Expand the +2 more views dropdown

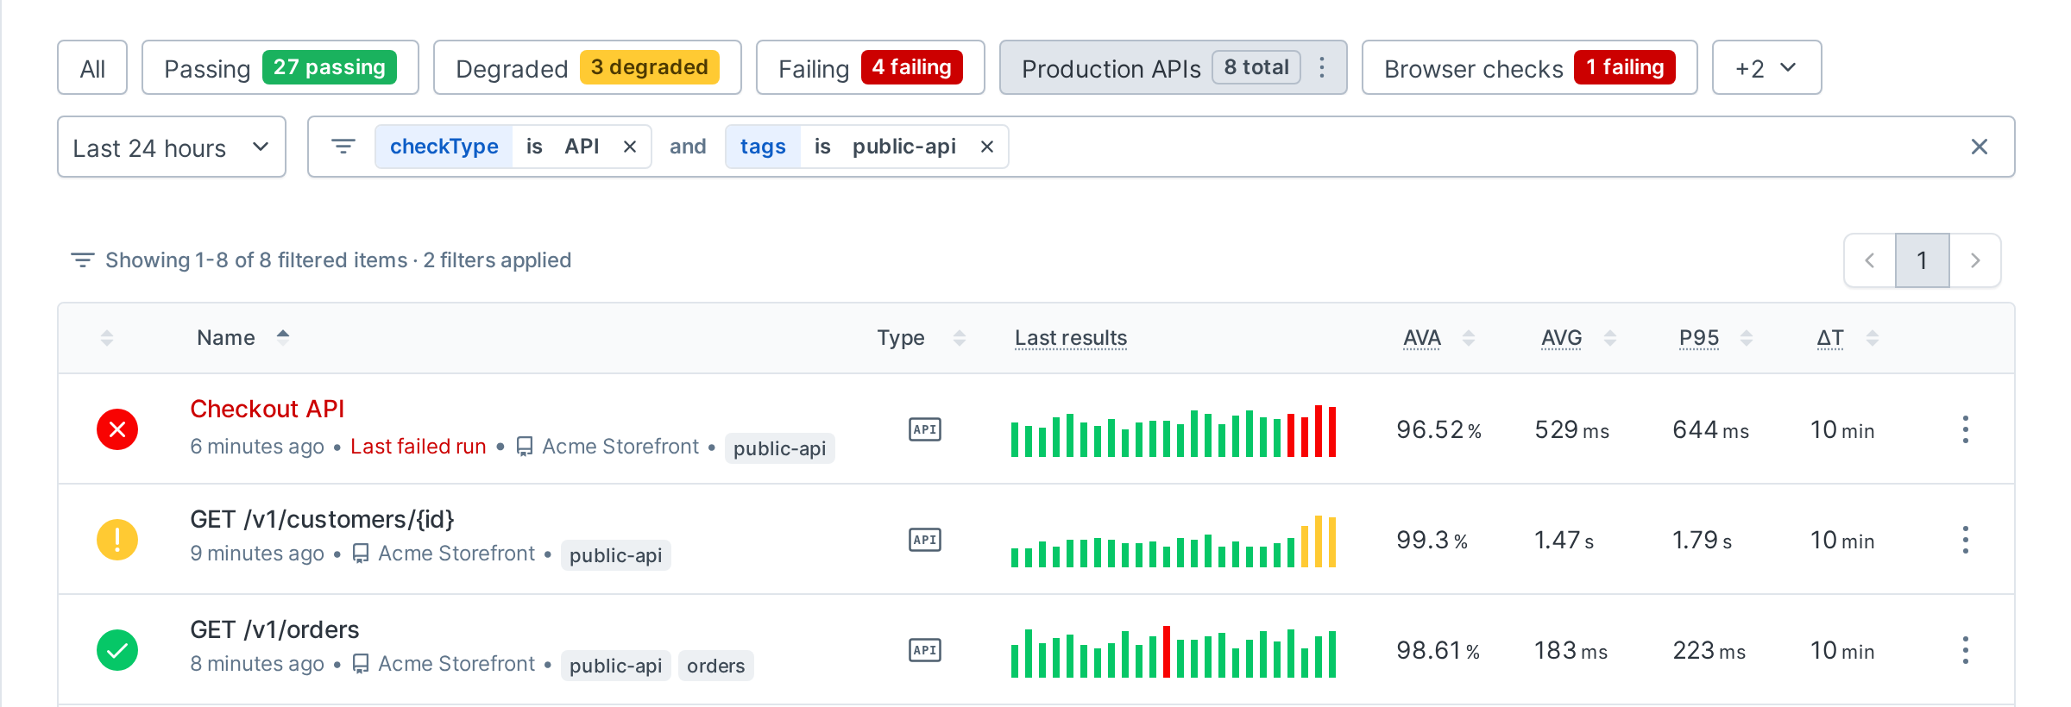[x=1766, y=67]
